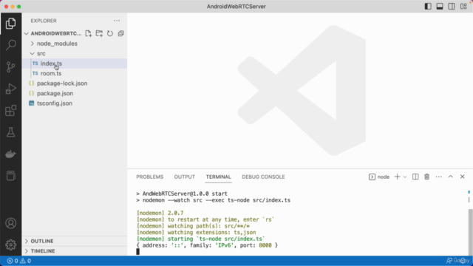Image resolution: width=473 pixels, height=266 pixels.
Task: Click the yellow minimize window button
Action: click(13, 7)
